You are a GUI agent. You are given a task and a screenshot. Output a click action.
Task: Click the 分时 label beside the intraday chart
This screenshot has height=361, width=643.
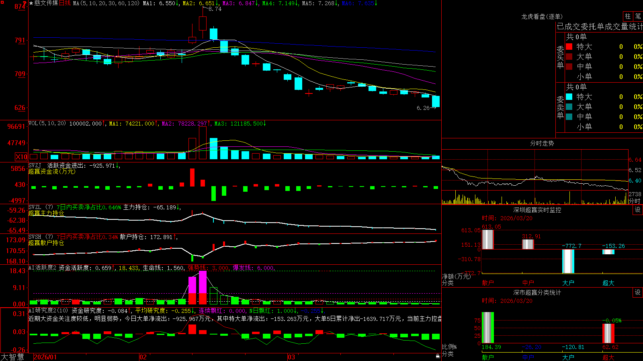(635, 201)
